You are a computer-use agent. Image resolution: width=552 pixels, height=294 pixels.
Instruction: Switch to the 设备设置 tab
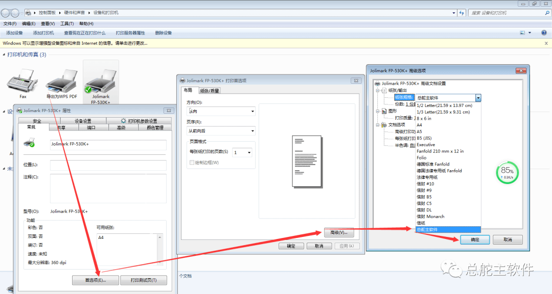[x=83, y=121]
